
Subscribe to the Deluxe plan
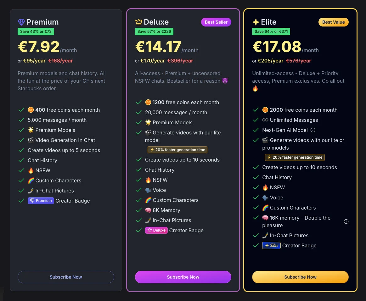pyautogui.click(x=183, y=277)
